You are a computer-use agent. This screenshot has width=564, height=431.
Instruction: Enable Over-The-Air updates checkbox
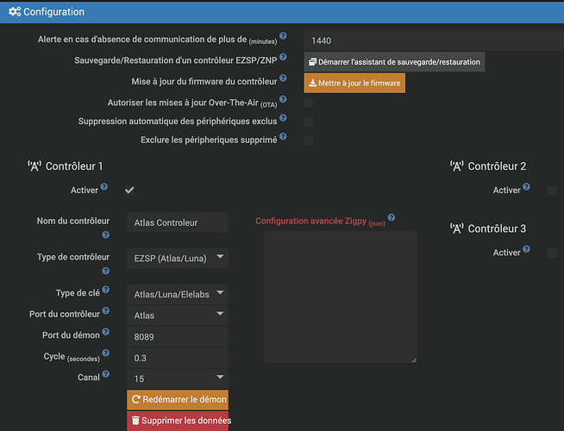coord(309,103)
